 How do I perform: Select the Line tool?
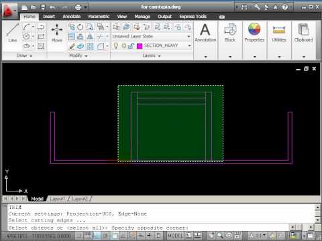[x=12, y=33]
